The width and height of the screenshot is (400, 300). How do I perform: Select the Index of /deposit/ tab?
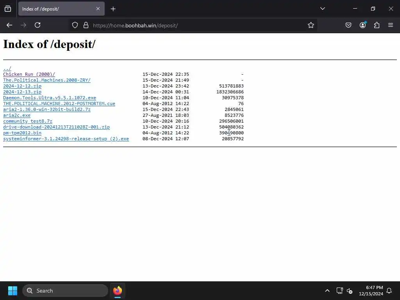pyautogui.click(x=61, y=9)
